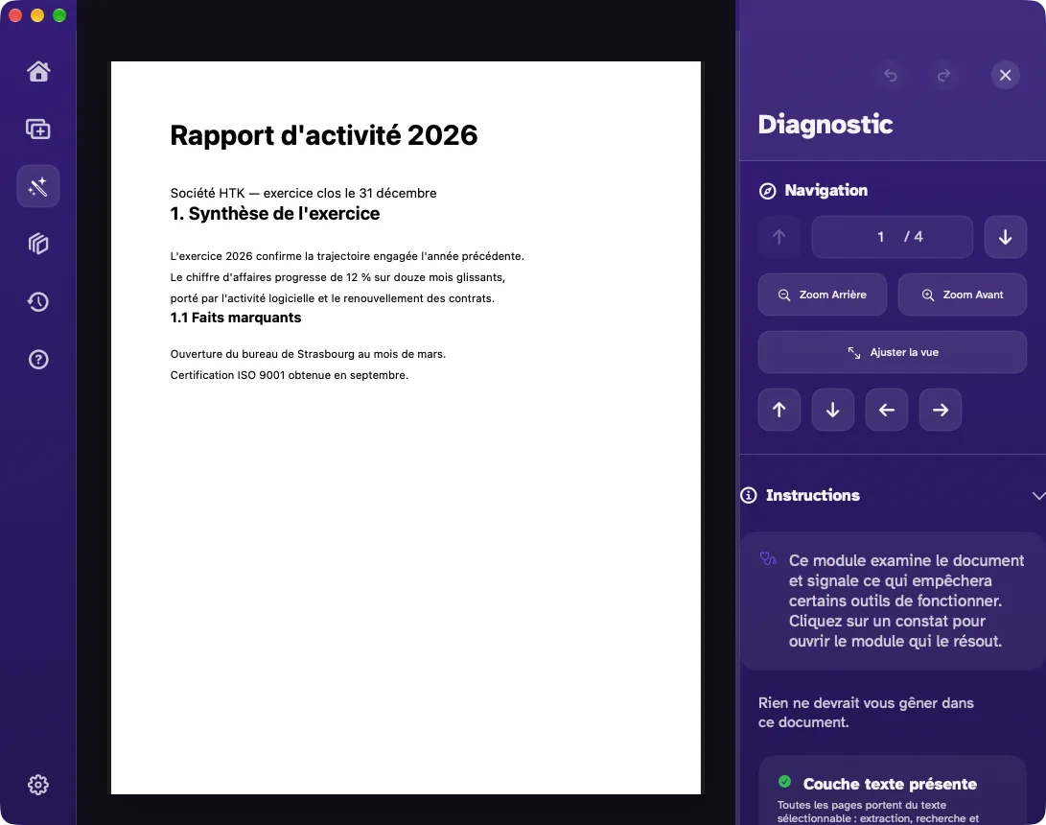Collapse the Instructions section chevron
This screenshot has height=825, width=1046.
(1038, 495)
